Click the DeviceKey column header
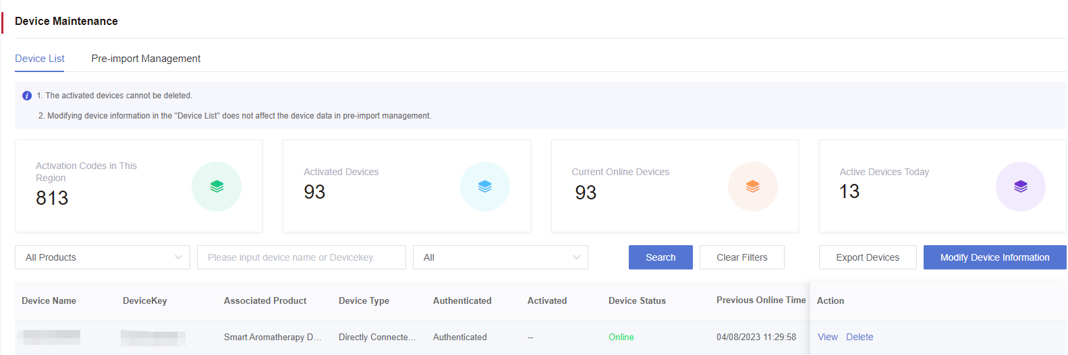This screenshot has width=1068, height=355. (x=144, y=300)
